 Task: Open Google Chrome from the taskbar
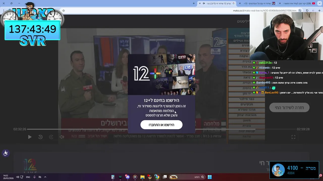157,177
